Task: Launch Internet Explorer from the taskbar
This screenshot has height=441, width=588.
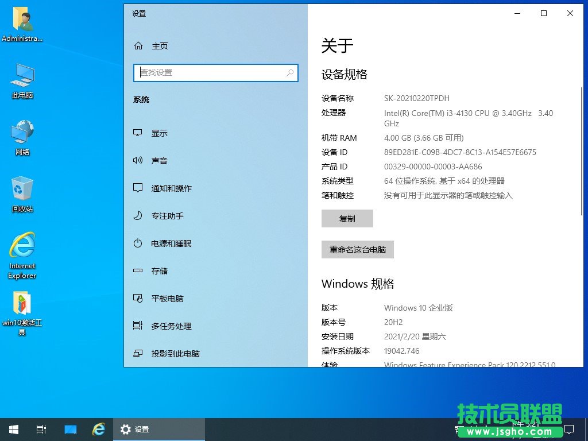Action: (x=99, y=430)
